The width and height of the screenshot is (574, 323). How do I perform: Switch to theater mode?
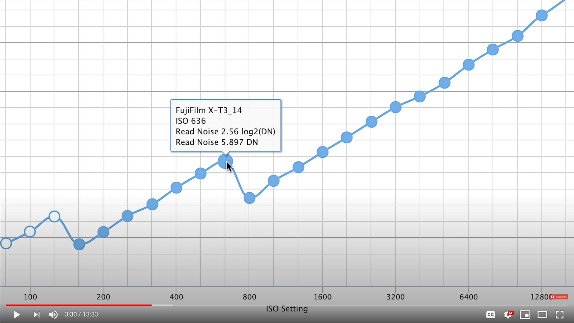click(542, 314)
